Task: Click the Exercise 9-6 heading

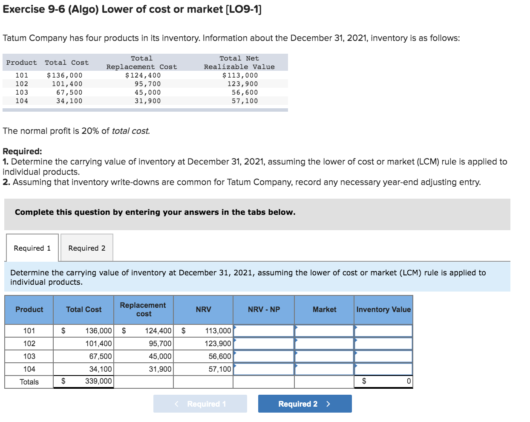Action: (132, 9)
